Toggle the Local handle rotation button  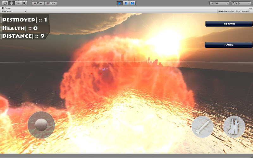click(51, 3)
